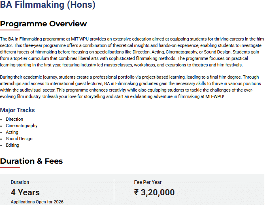
Task: Click the BA Filmmaking (Hons) page title
Action: click(x=48, y=5)
